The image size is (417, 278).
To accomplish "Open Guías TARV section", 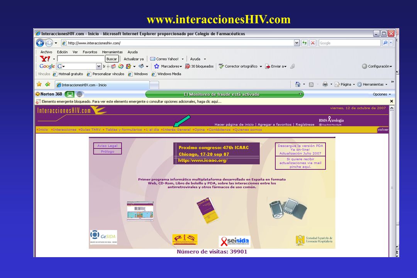I will (x=90, y=130).
